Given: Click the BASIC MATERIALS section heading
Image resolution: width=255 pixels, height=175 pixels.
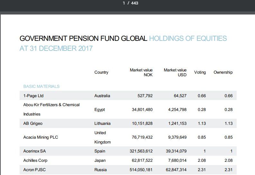Looking at the screenshot, I should pos(41,87).
